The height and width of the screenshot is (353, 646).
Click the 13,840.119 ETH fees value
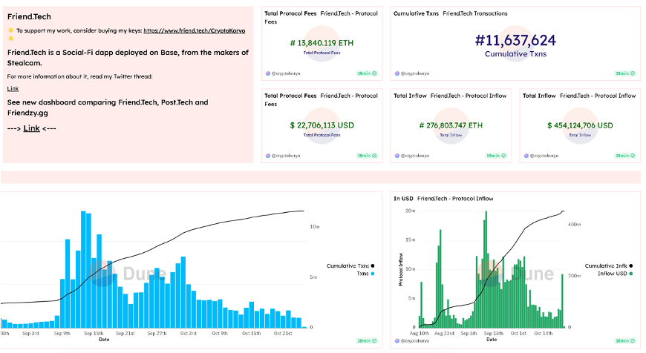pyautogui.click(x=322, y=43)
